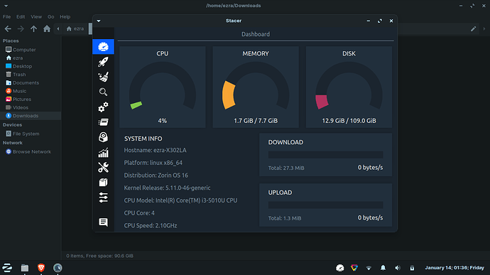Go forward in file manager toolbar

click(21, 29)
